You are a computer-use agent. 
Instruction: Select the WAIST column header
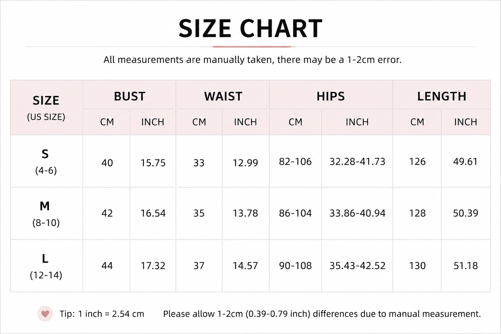tap(223, 96)
